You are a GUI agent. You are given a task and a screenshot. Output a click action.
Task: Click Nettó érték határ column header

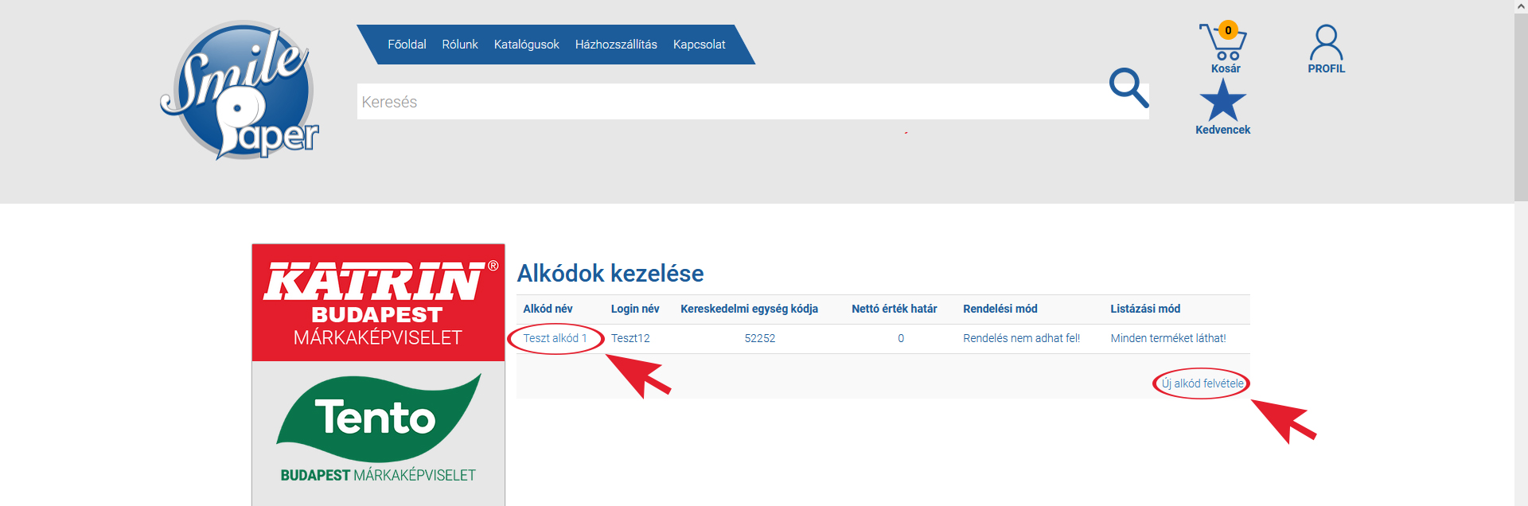coord(894,309)
